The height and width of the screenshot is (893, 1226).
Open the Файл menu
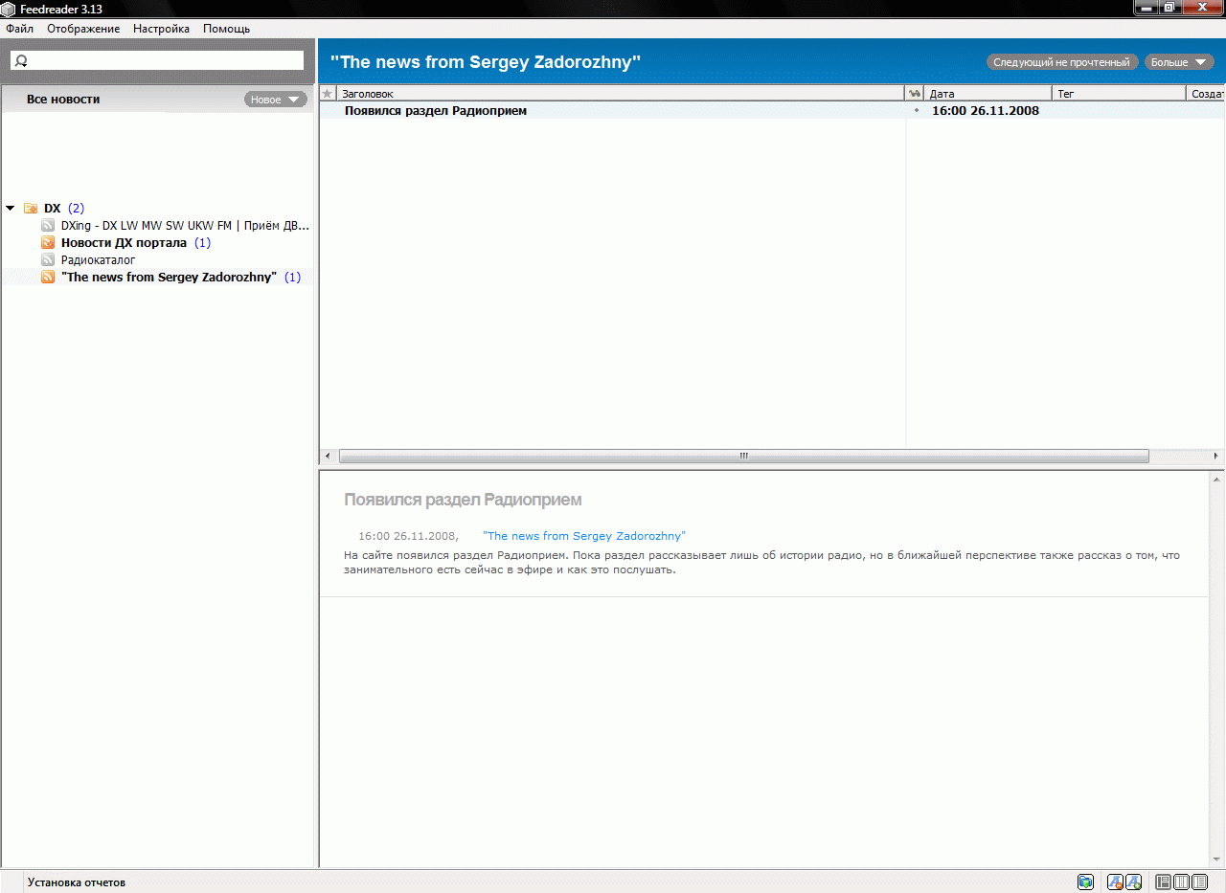pos(19,29)
